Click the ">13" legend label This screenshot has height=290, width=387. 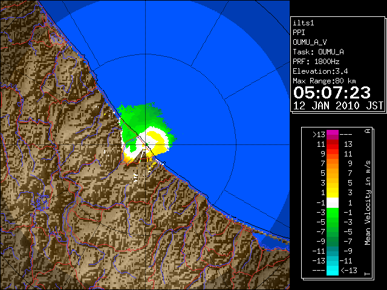319,135
